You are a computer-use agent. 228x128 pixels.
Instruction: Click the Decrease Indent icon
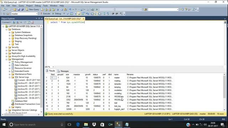[113, 14]
